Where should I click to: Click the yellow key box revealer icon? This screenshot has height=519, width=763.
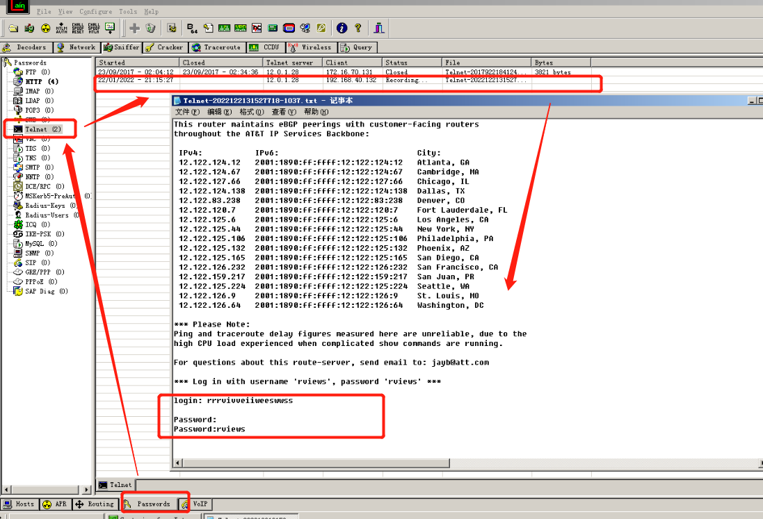(321, 28)
